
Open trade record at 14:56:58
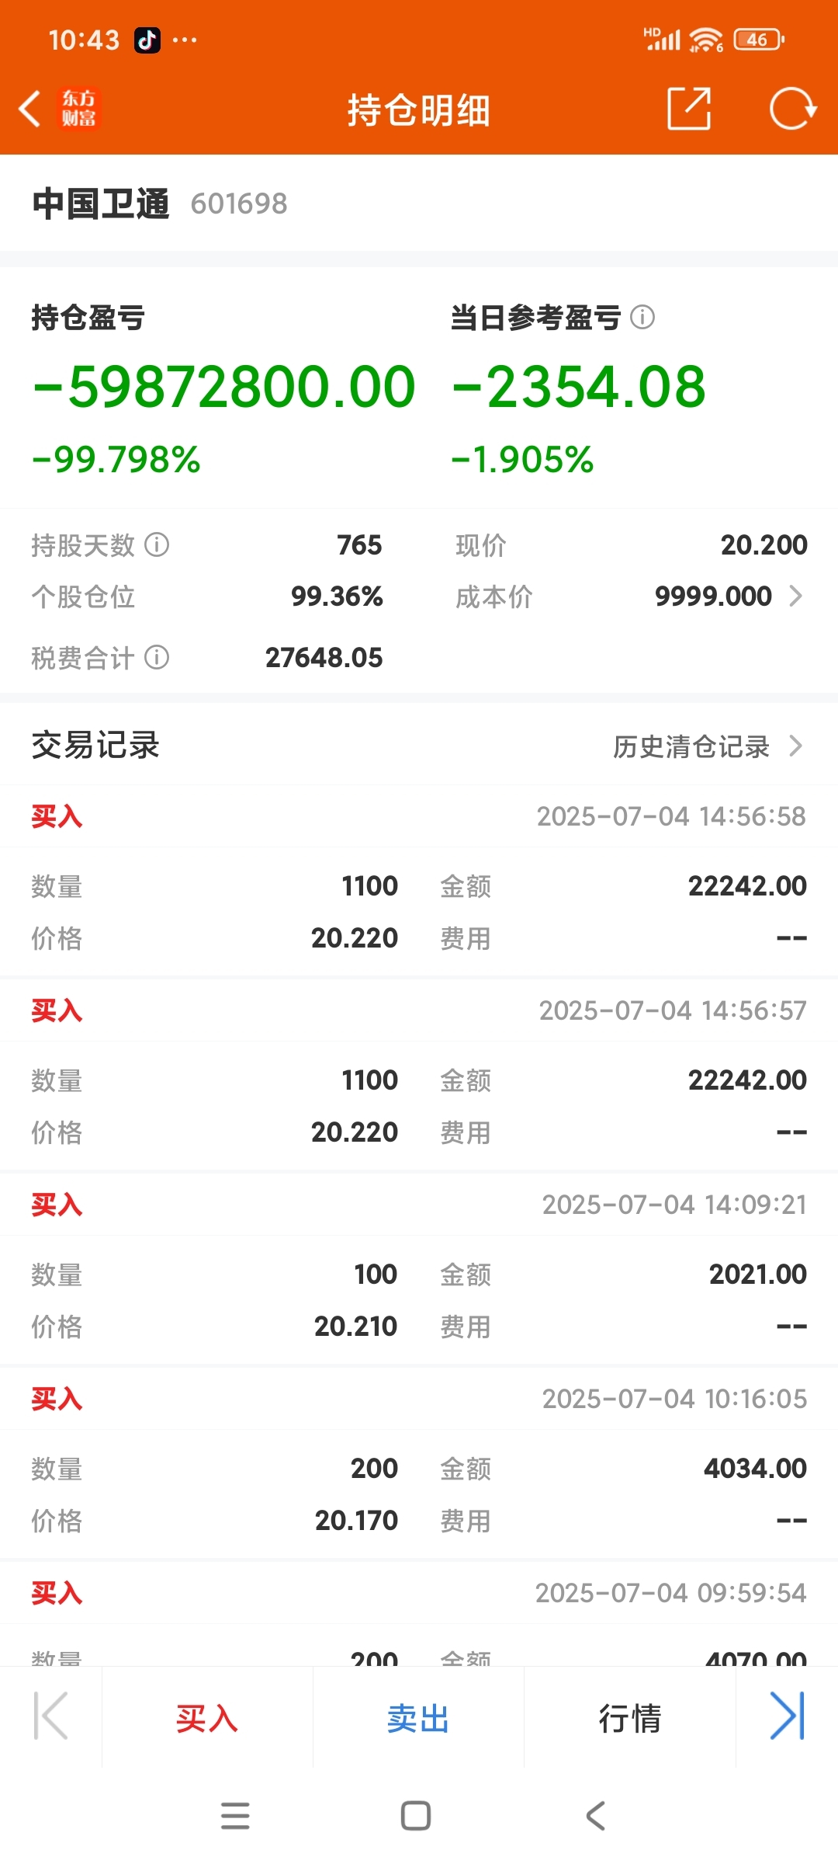[x=419, y=880]
